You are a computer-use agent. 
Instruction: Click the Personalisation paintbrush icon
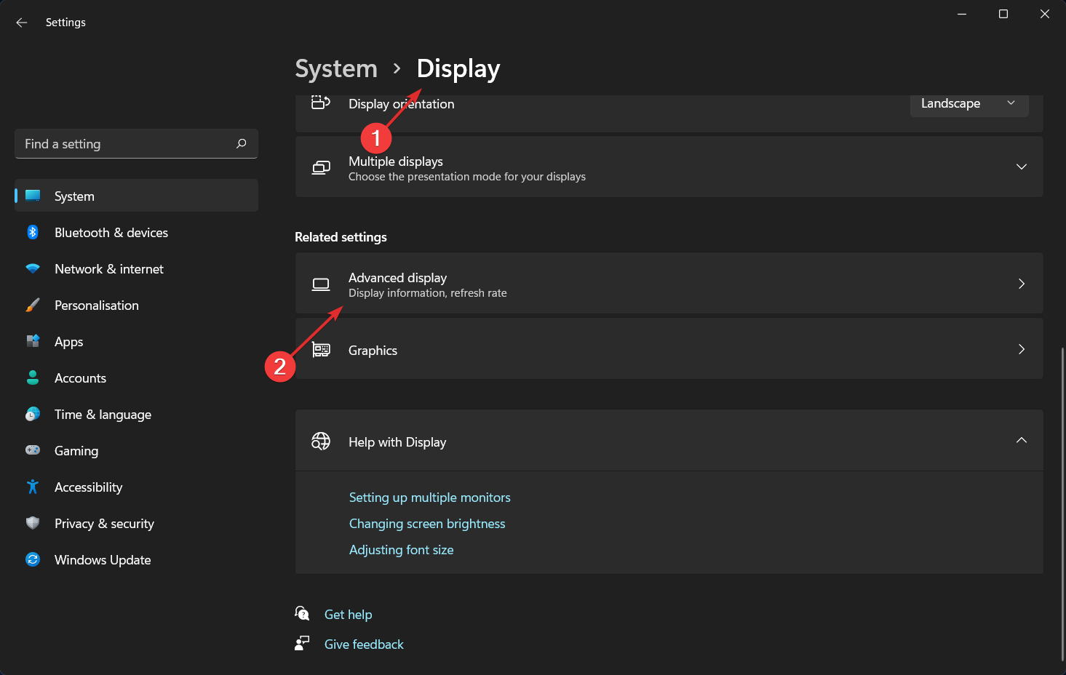pyautogui.click(x=33, y=305)
